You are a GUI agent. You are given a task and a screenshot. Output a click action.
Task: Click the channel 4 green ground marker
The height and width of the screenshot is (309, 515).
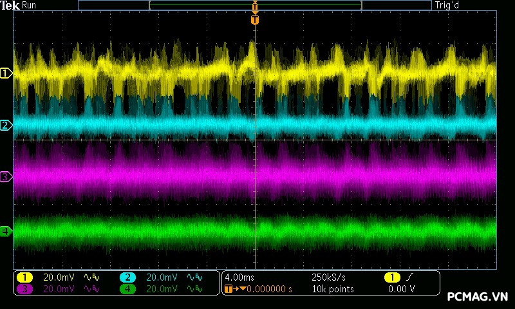6,230
